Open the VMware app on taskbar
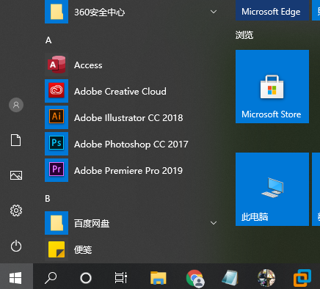This screenshot has width=320, height=289. click(x=302, y=278)
